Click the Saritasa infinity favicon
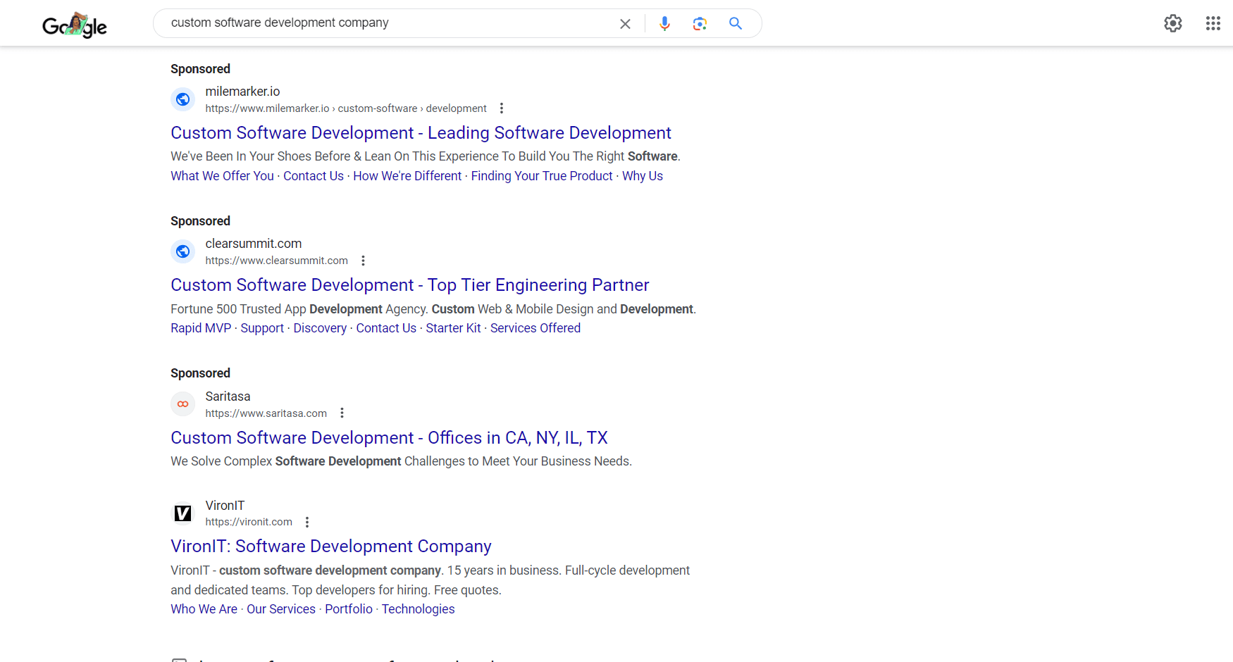 (183, 404)
